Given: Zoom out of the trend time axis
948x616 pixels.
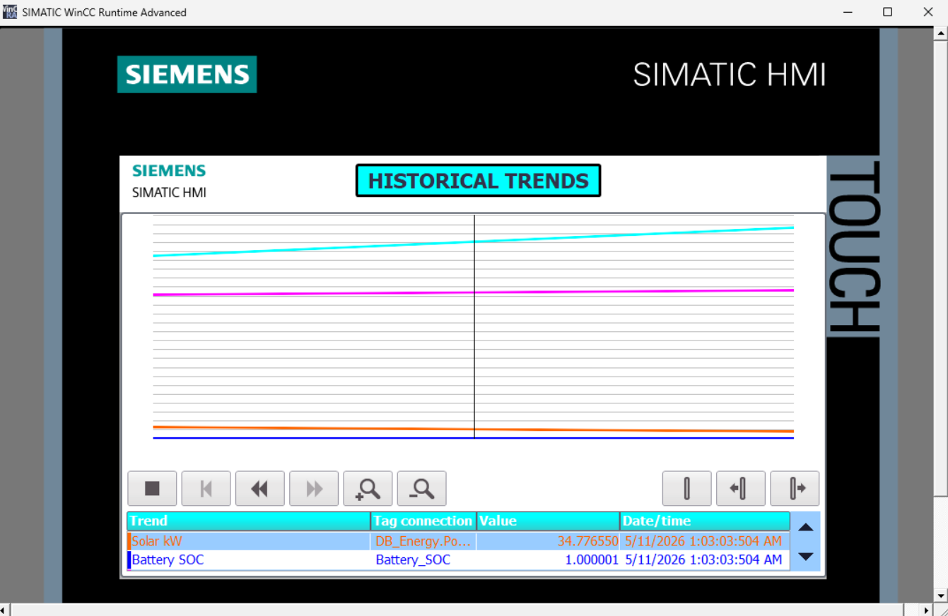Looking at the screenshot, I should [421, 488].
